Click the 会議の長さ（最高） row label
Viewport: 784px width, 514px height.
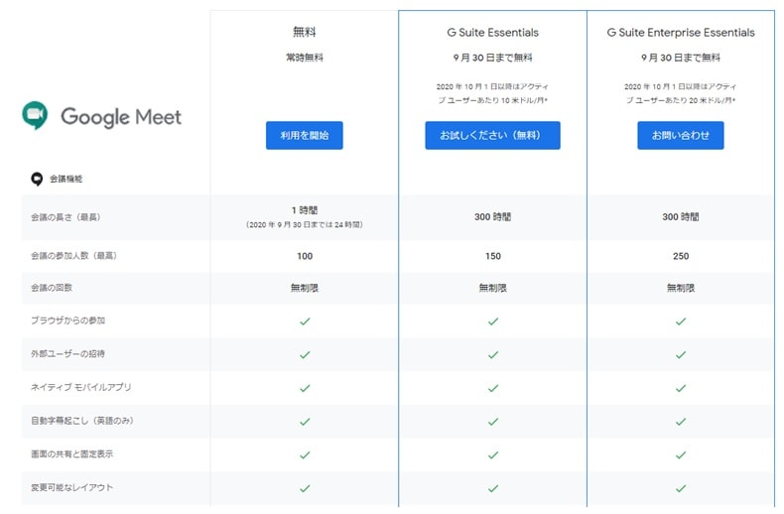(x=65, y=217)
